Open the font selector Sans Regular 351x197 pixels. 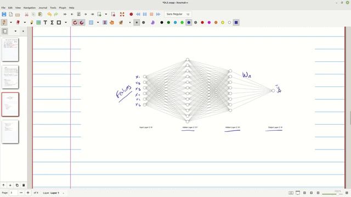[x=178, y=14]
